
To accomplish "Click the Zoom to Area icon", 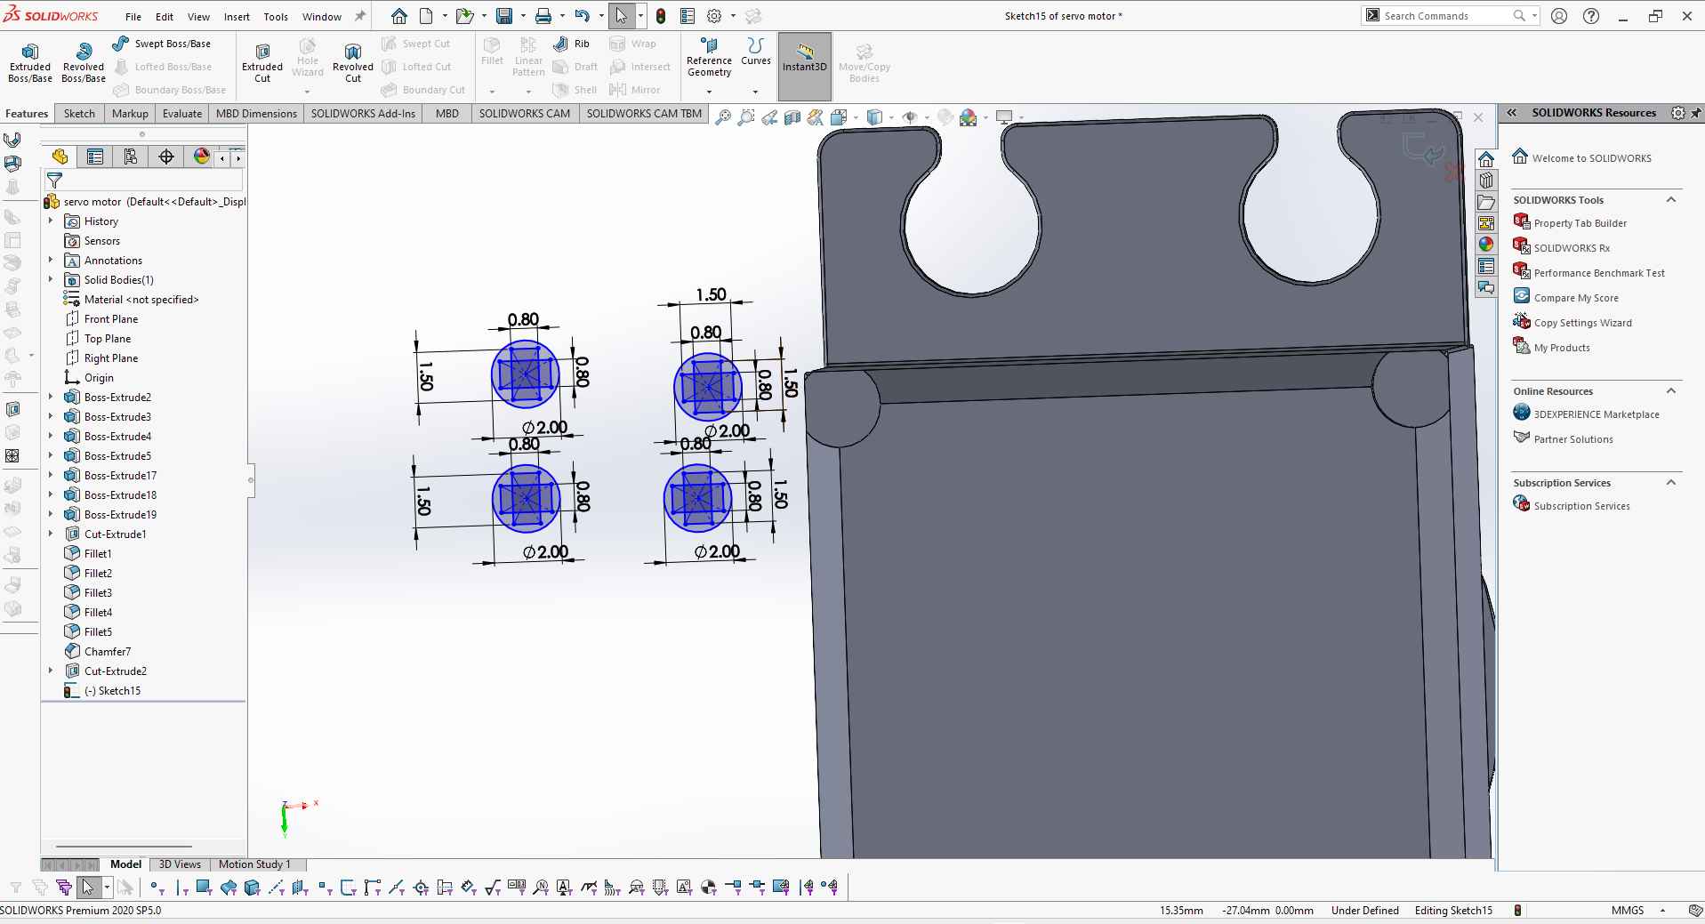I will click(746, 117).
